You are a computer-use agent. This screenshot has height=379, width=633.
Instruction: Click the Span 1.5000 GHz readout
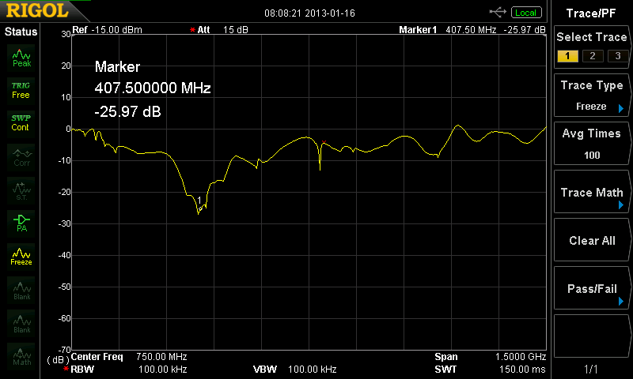(x=490, y=357)
